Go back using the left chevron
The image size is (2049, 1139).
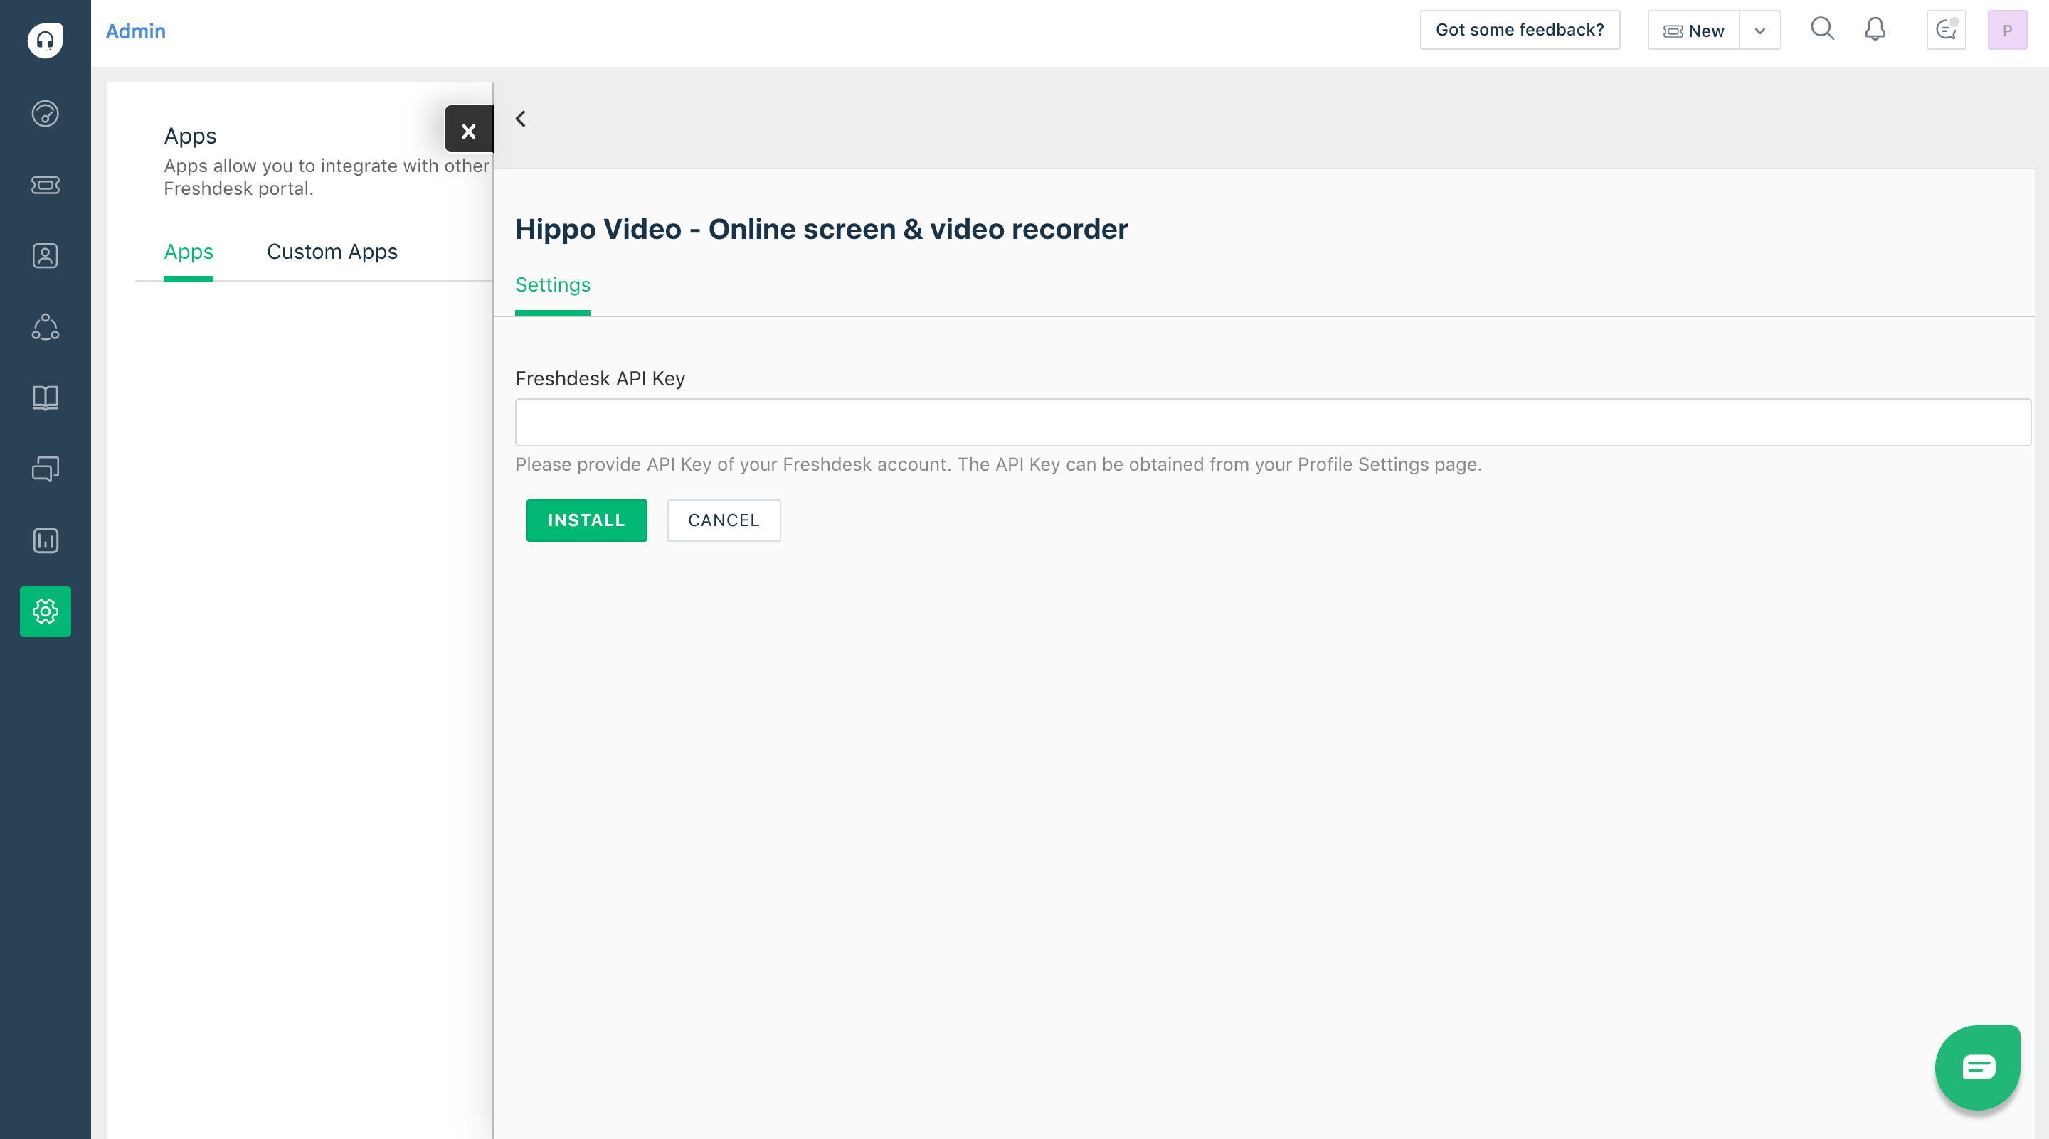click(x=521, y=119)
